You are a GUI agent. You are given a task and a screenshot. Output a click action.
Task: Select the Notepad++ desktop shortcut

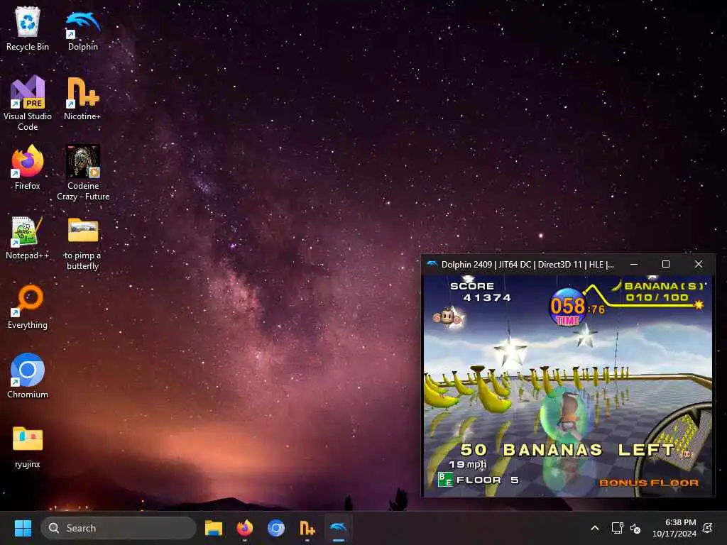(28, 238)
